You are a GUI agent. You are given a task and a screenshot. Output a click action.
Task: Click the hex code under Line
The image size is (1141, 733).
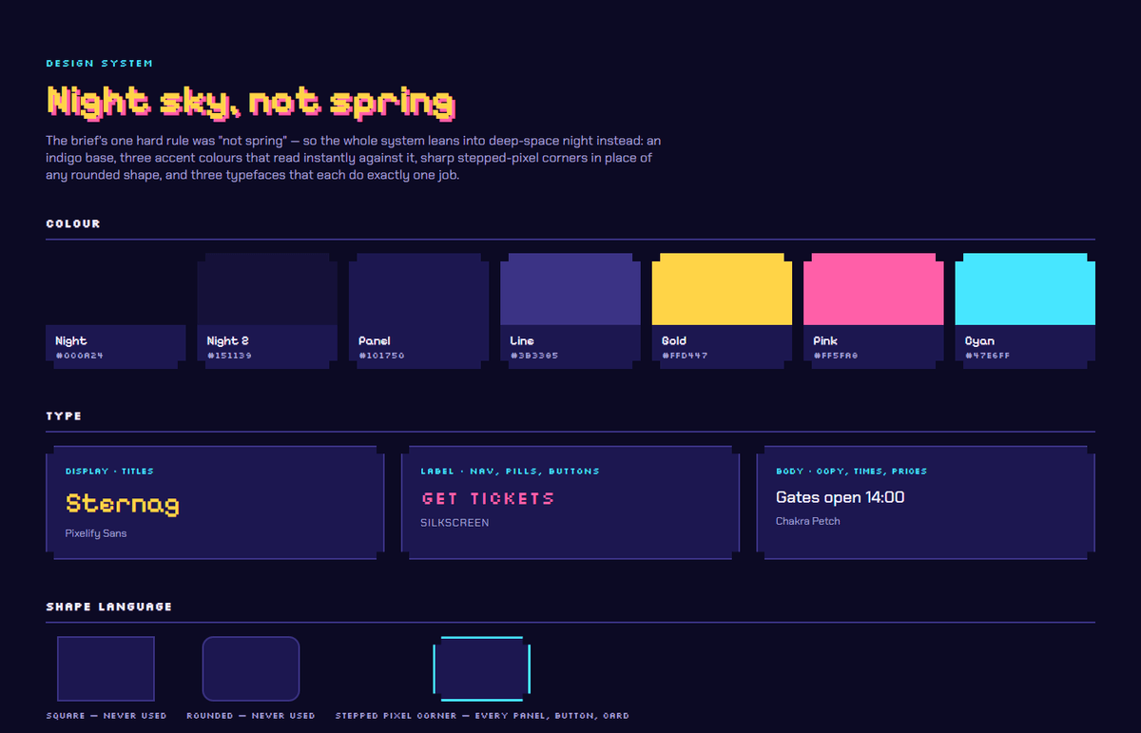coord(533,356)
